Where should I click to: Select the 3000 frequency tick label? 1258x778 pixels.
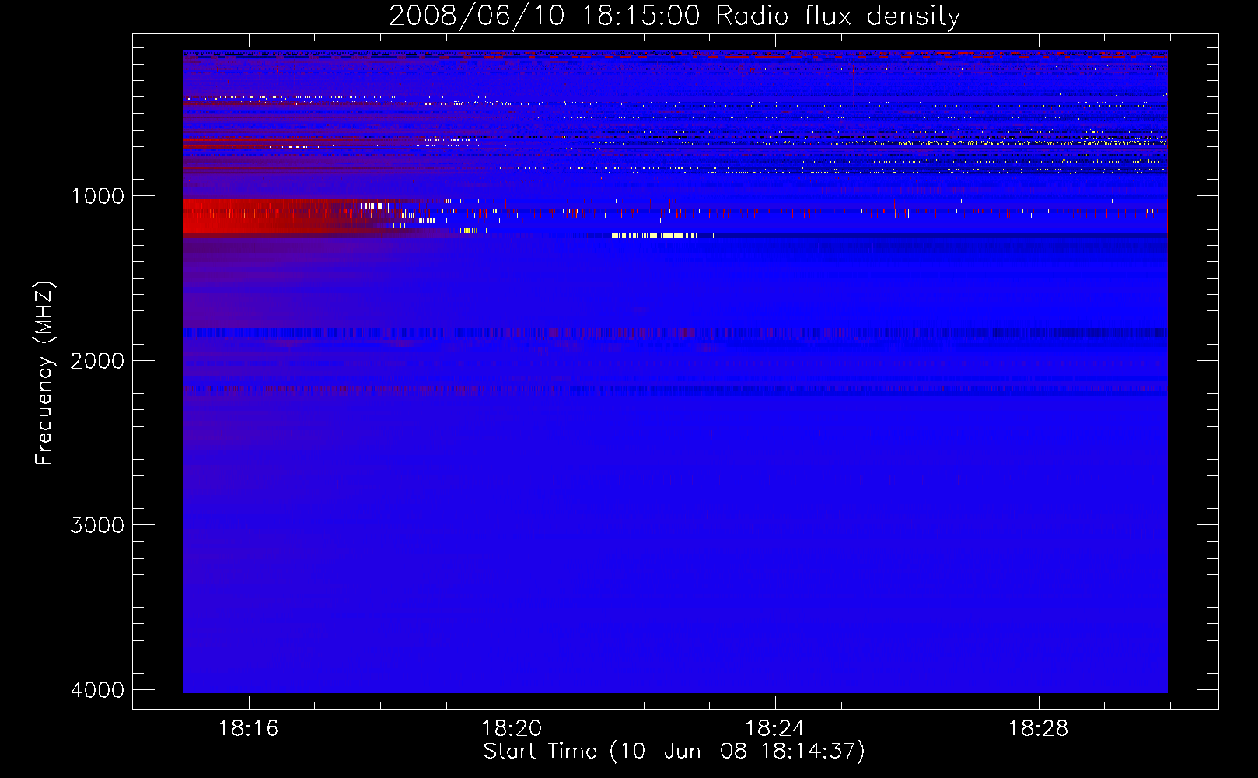click(x=97, y=525)
